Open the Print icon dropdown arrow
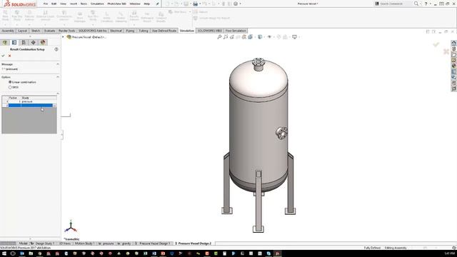457x257 pixels. [200, 4]
